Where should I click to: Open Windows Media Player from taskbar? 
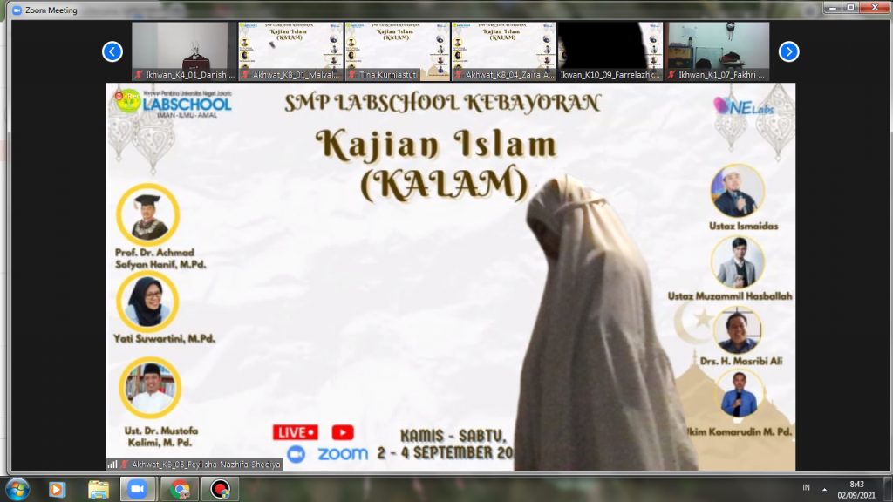click(58, 489)
